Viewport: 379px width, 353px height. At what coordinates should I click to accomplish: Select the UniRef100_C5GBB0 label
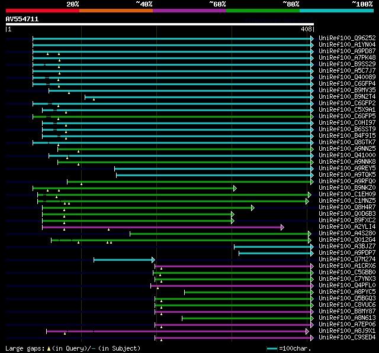pos(347,273)
